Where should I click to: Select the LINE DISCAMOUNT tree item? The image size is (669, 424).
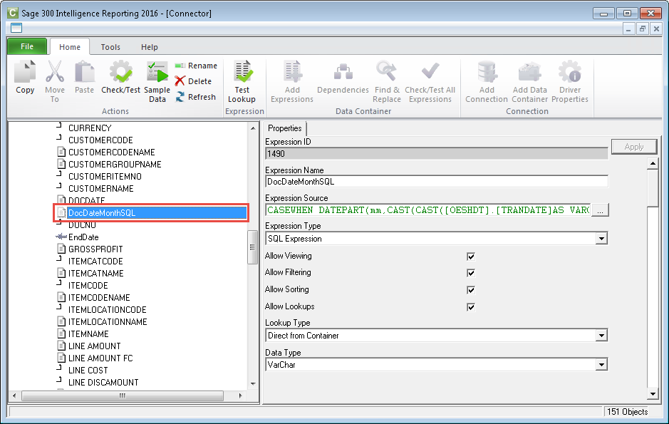tap(103, 383)
